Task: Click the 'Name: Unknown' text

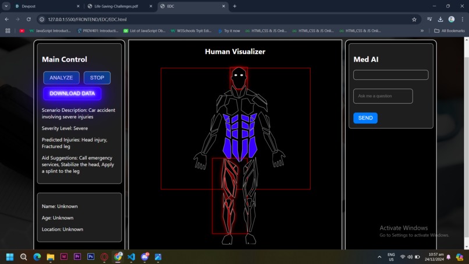Action: point(60,206)
